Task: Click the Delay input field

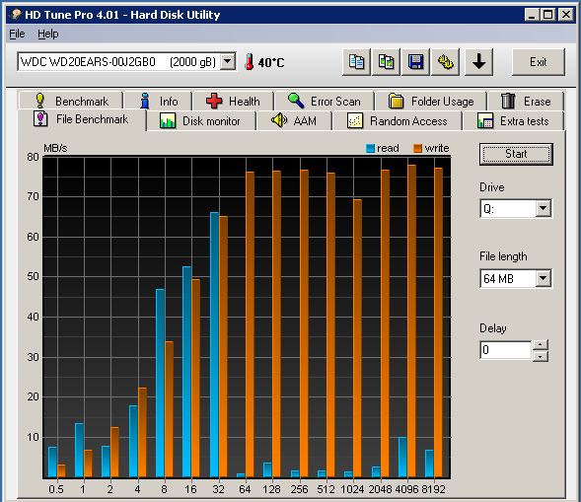Action: click(506, 350)
